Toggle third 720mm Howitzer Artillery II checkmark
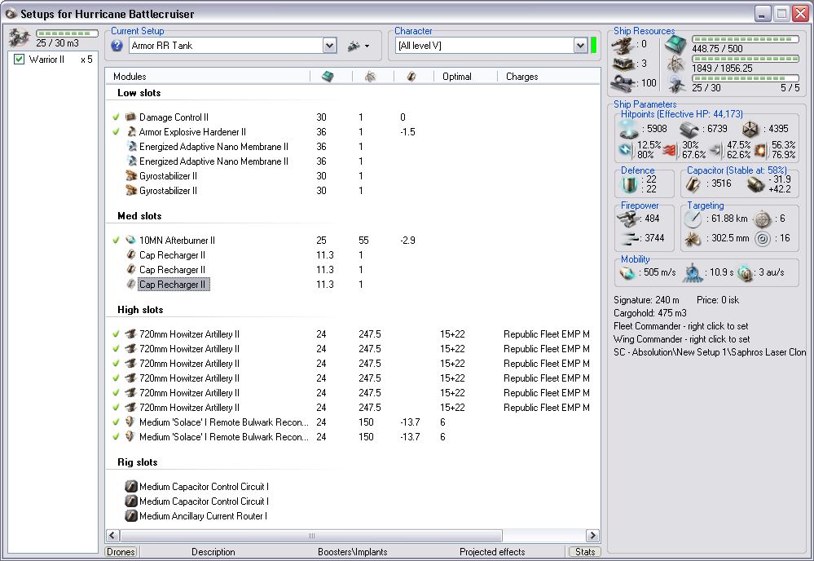Screen dimensions: 814x561 click(117, 363)
